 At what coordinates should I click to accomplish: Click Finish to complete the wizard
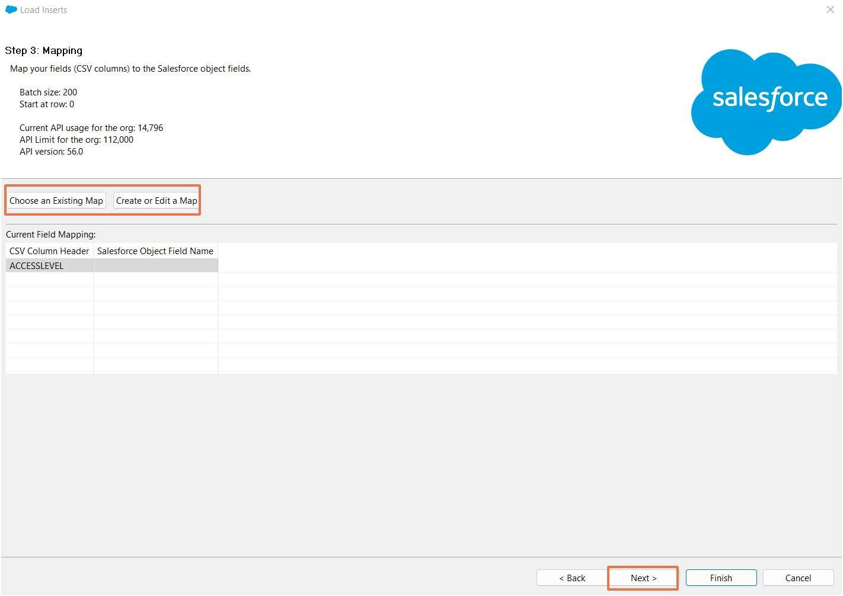(721, 578)
